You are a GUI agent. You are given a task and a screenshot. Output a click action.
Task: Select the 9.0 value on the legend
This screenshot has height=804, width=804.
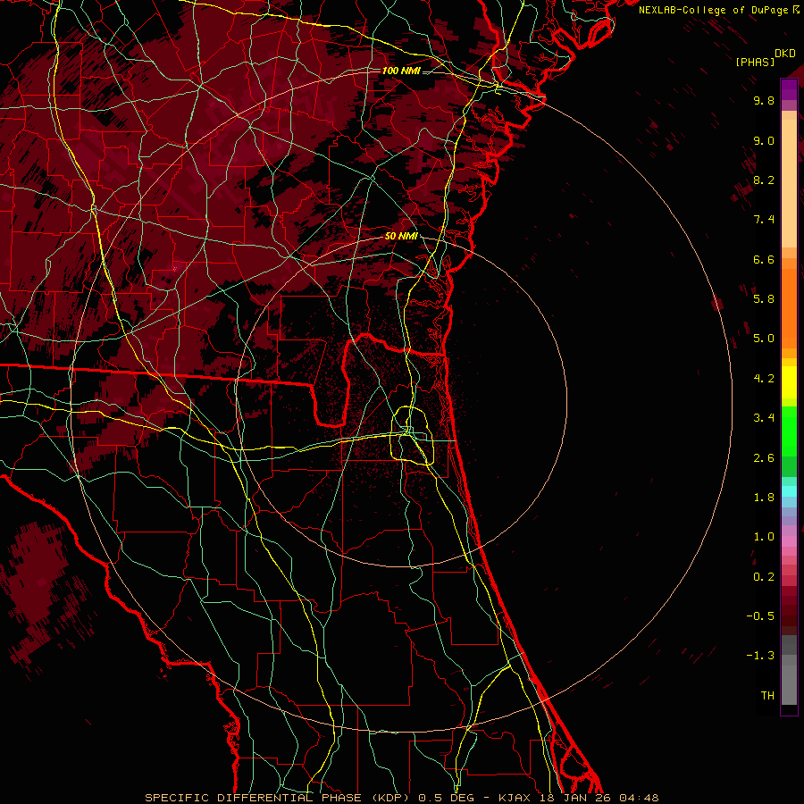point(764,140)
